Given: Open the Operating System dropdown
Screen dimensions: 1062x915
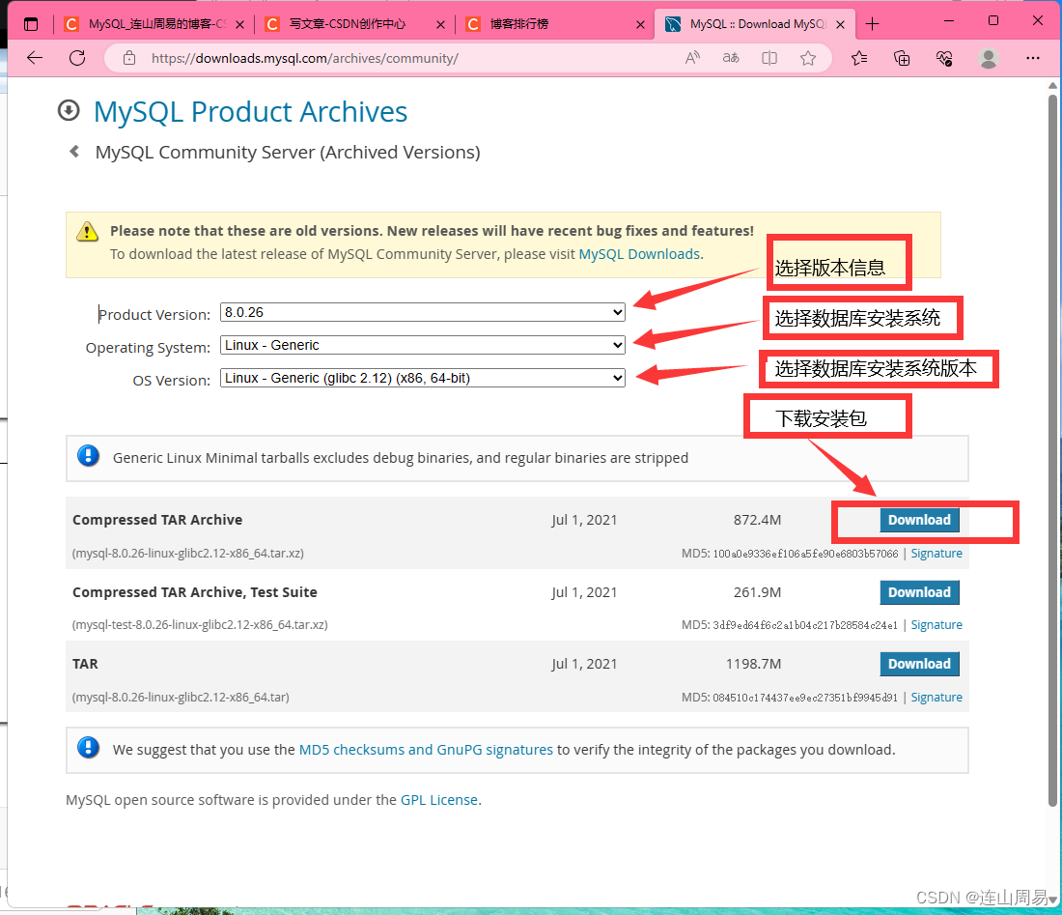Looking at the screenshot, I should 423,345.
